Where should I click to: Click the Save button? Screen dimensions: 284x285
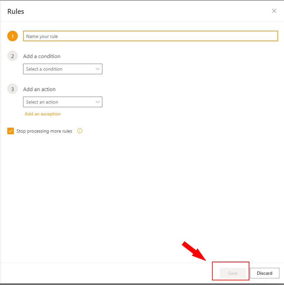coord(232,273)
